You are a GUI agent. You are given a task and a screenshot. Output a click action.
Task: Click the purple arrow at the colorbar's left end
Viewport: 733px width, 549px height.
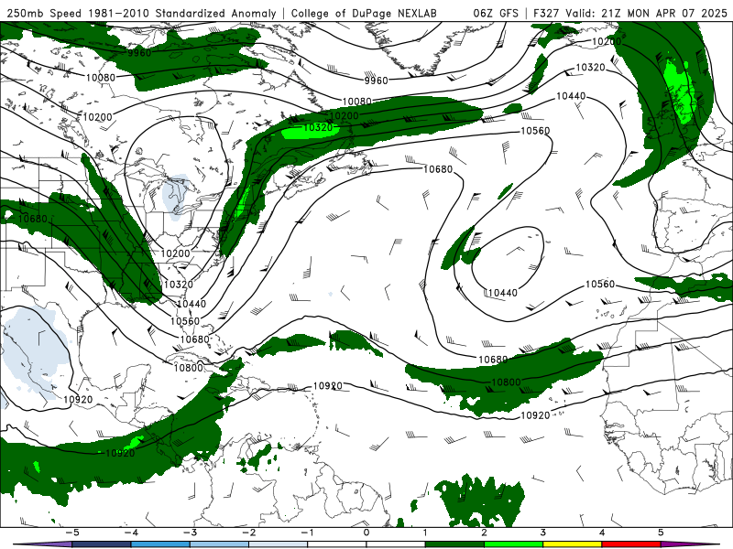(x=42, y=544)
